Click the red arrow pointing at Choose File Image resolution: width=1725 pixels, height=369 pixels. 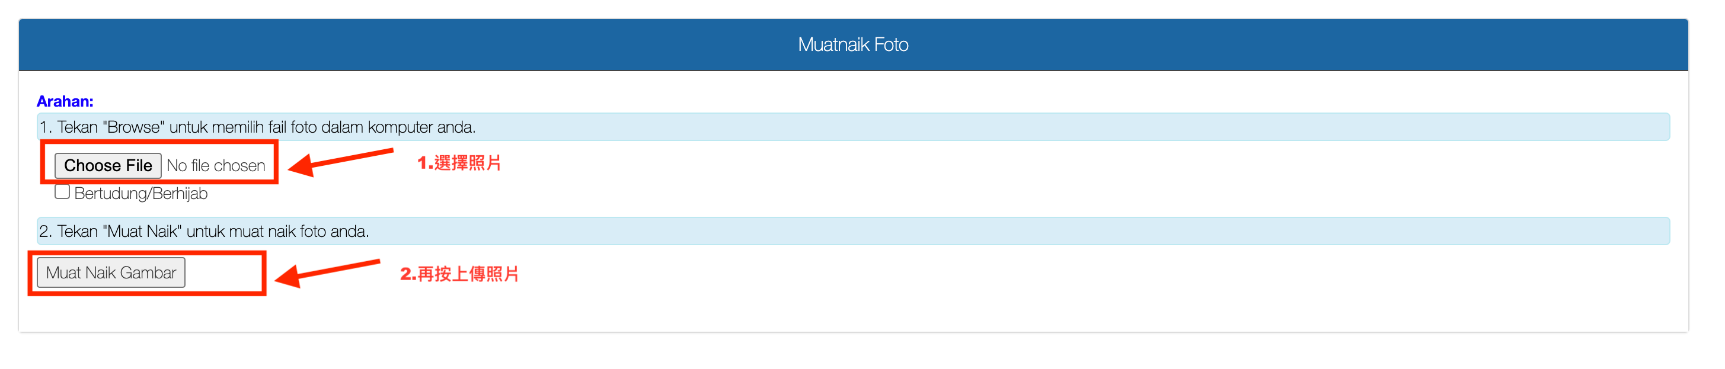[341, 161]
